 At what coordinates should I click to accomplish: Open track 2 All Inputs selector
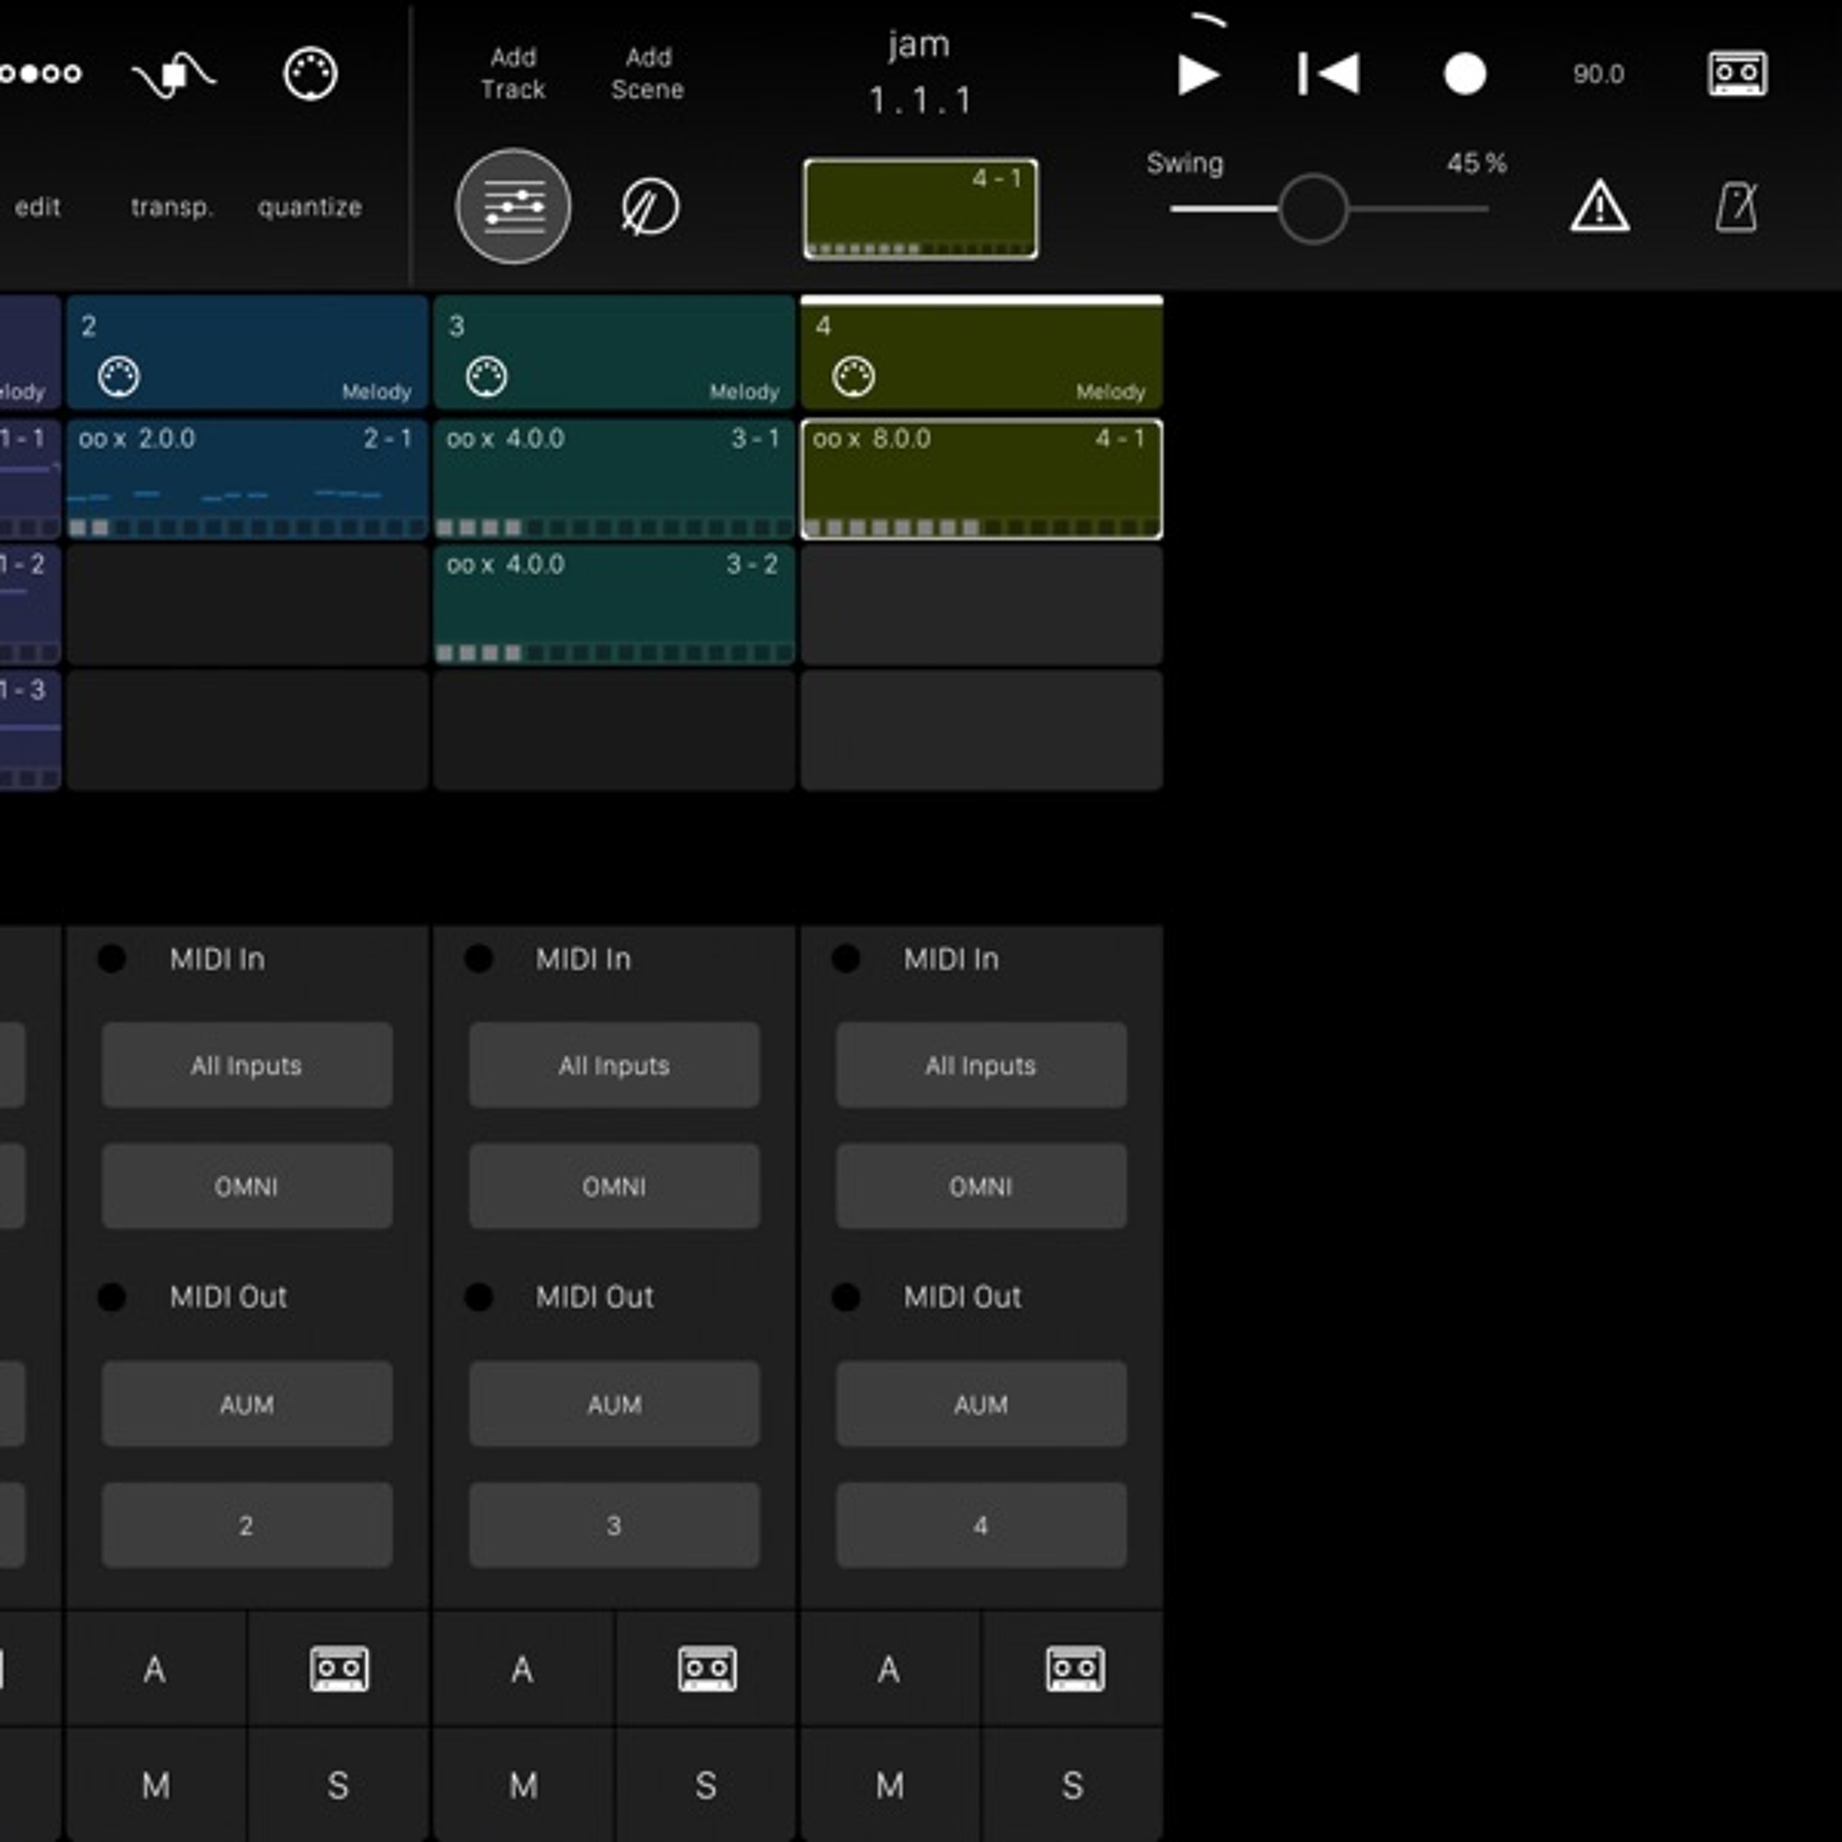click(247, 1065)
